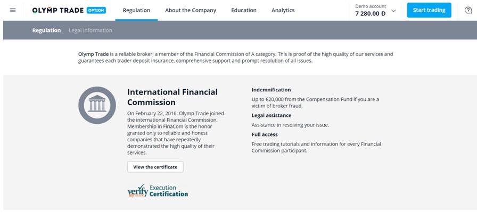Click the bank building Financial Commission icon
This screenshot has width=477, height=213.
coord(97,105)
